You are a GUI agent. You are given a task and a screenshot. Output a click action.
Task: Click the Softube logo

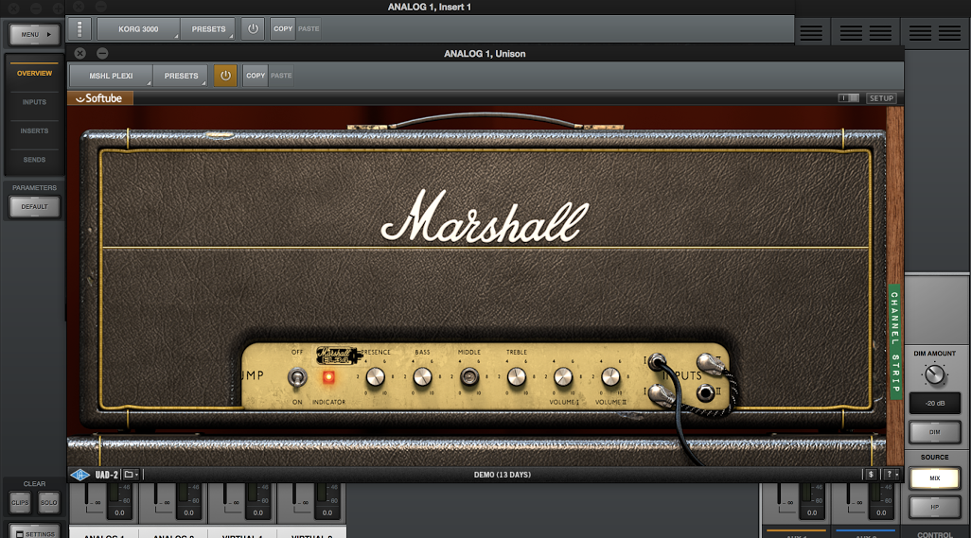[99, 98]
